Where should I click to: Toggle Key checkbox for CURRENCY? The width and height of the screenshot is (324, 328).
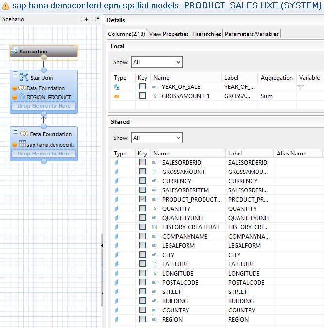coord(143,181)
